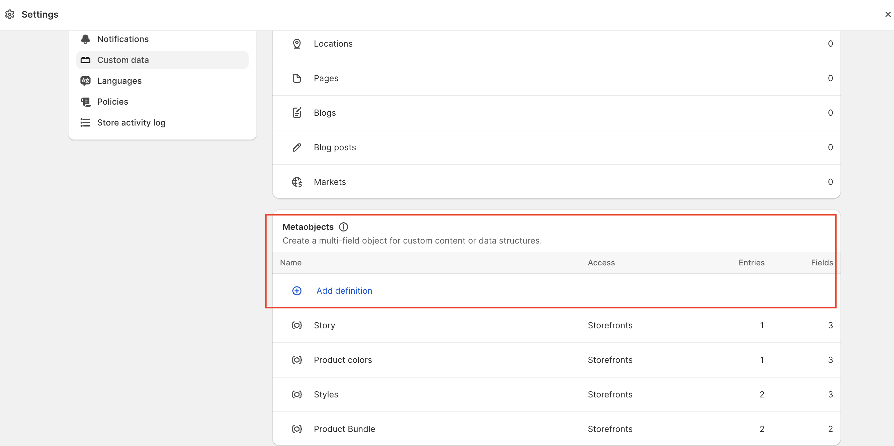
Task: Go to Policies settings
Action: tap(113, 102)
